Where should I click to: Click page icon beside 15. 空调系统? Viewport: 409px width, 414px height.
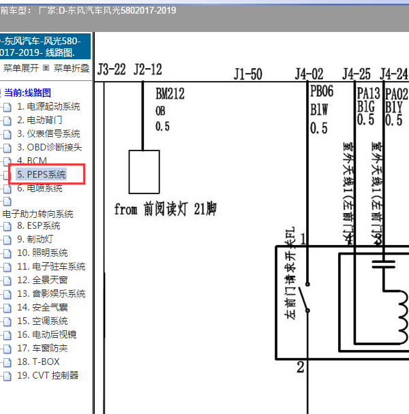coord(7,321)
